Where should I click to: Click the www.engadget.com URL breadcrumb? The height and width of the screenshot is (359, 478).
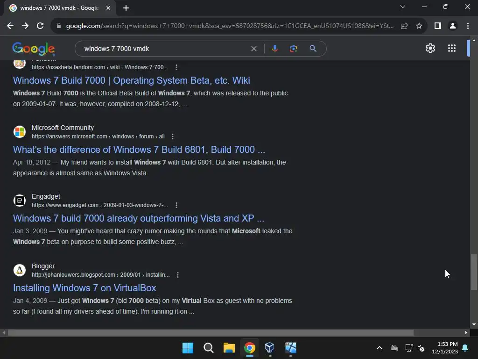[100, 205]
